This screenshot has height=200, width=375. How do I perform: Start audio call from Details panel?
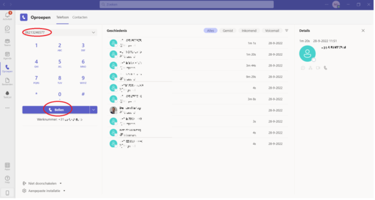(x=325, y=68)
